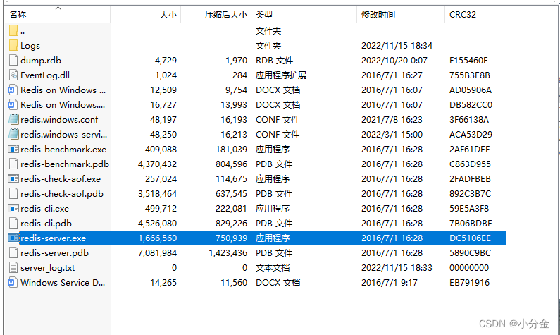Click the type cell 应用程序扩展
Screen dimensions: 560x335
(281, 75)
